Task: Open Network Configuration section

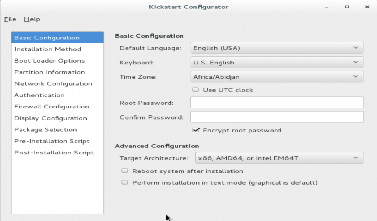Action: pyautogui.click(x=57, y=83)
